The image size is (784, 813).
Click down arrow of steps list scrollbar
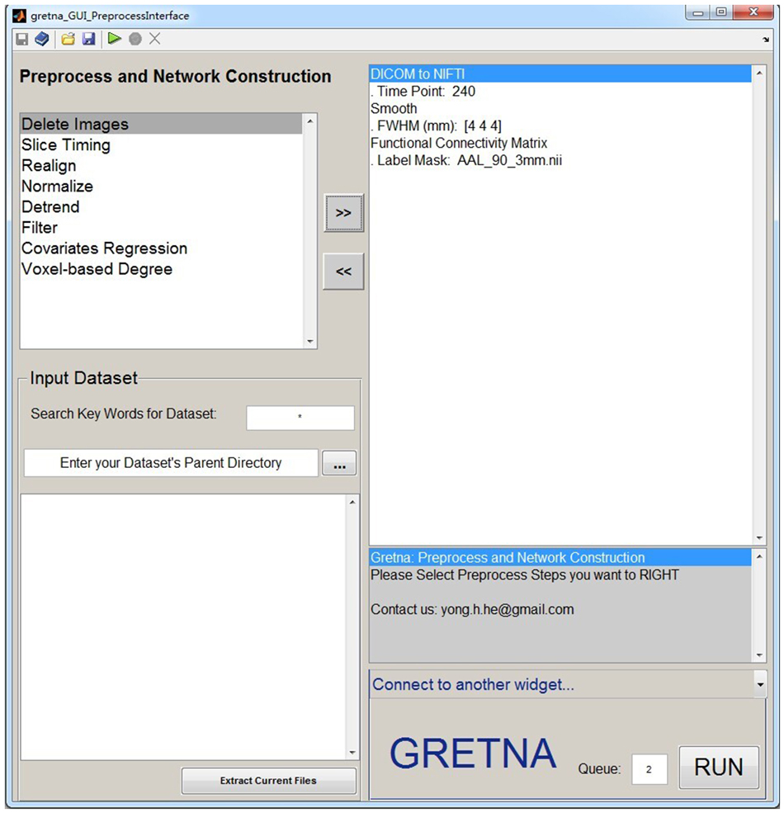[310, 341]
